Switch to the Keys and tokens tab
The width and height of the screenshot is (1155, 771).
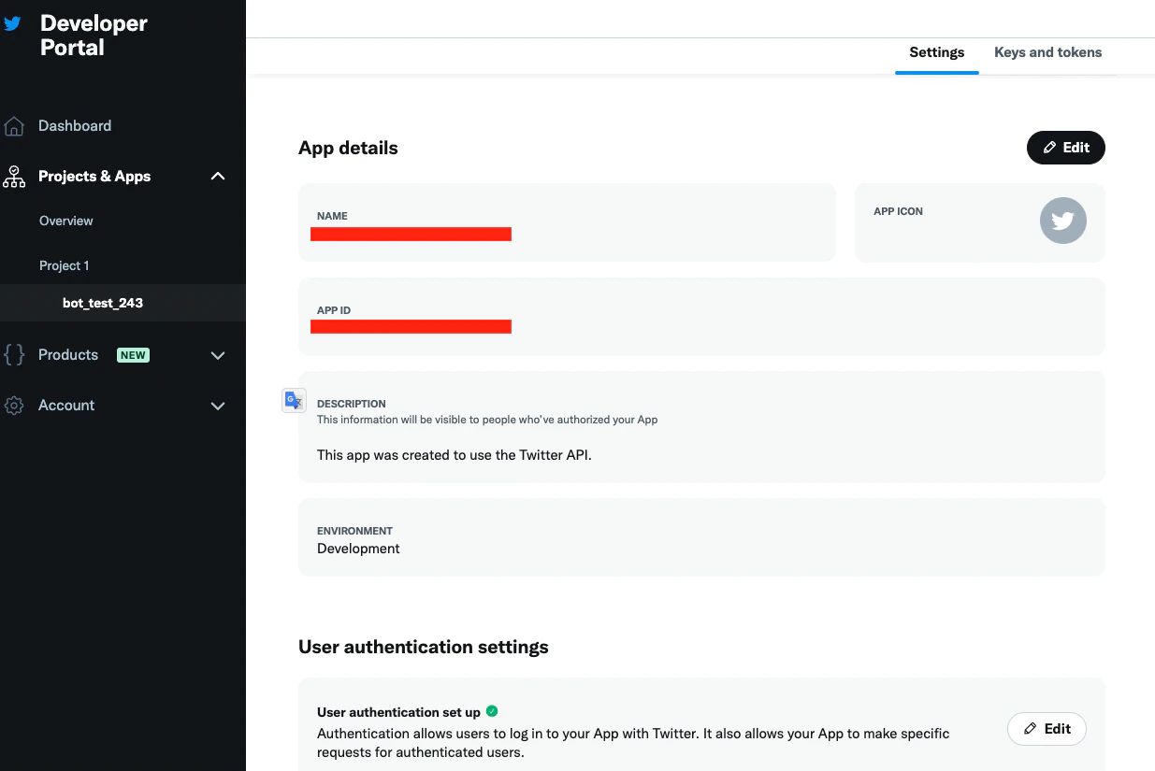click(x=1047, y=52)
